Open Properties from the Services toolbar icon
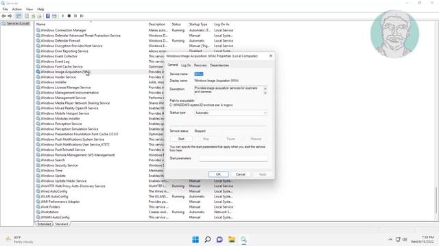The width and height of the screenshot is (439, 246). pos(27,16)
